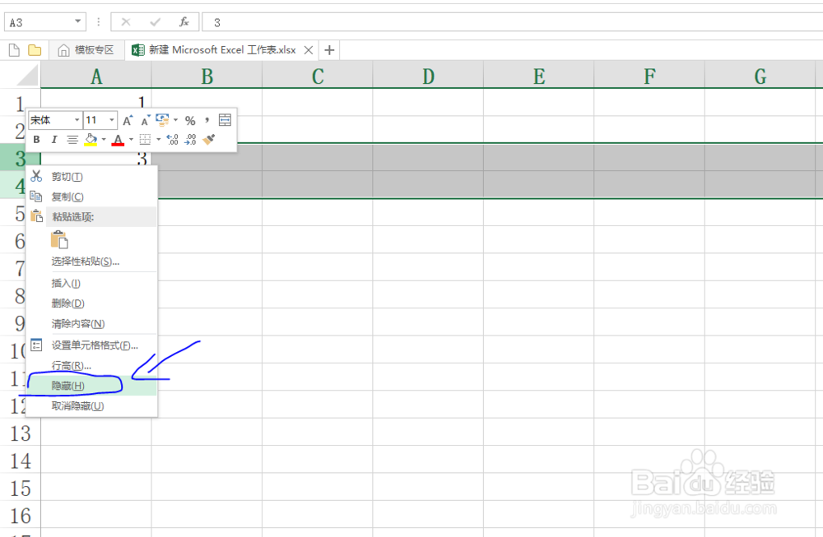823x537 pixels.
Task: Expand the accounting format dropdown arrow
Action: click(x=175, y=120)
